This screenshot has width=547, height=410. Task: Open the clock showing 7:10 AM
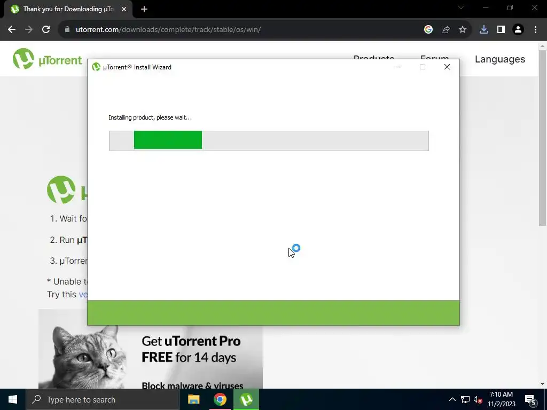(x=501, y=399)
